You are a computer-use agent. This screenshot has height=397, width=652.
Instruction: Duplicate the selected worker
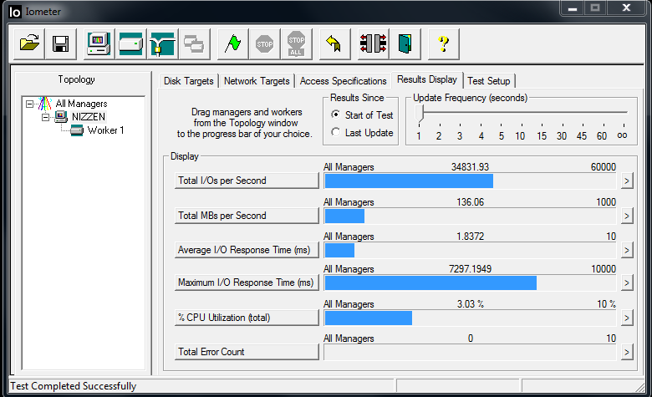[194, 44]
